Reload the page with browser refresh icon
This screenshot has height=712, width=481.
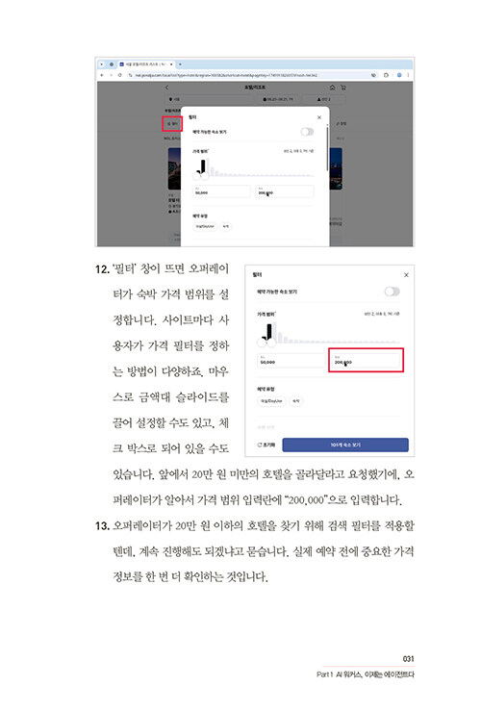coord(120,75)
